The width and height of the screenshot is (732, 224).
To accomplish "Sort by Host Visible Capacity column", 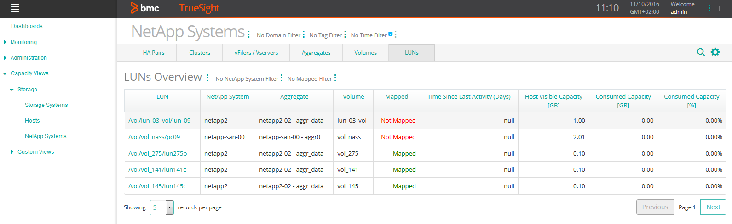I will click(553, 101).
